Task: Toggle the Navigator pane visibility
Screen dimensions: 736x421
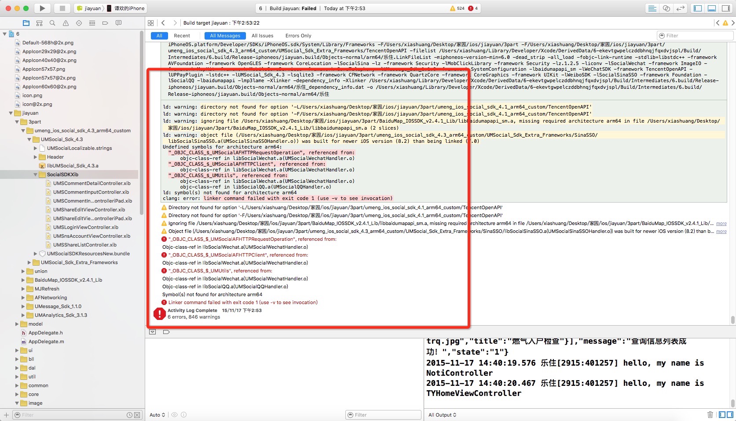Action: coord(698,8)
